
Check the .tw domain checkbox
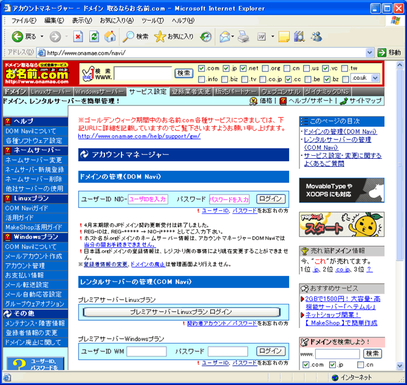[x=344, y=68]
